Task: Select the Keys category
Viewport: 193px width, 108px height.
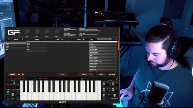Action: (37, 48)
